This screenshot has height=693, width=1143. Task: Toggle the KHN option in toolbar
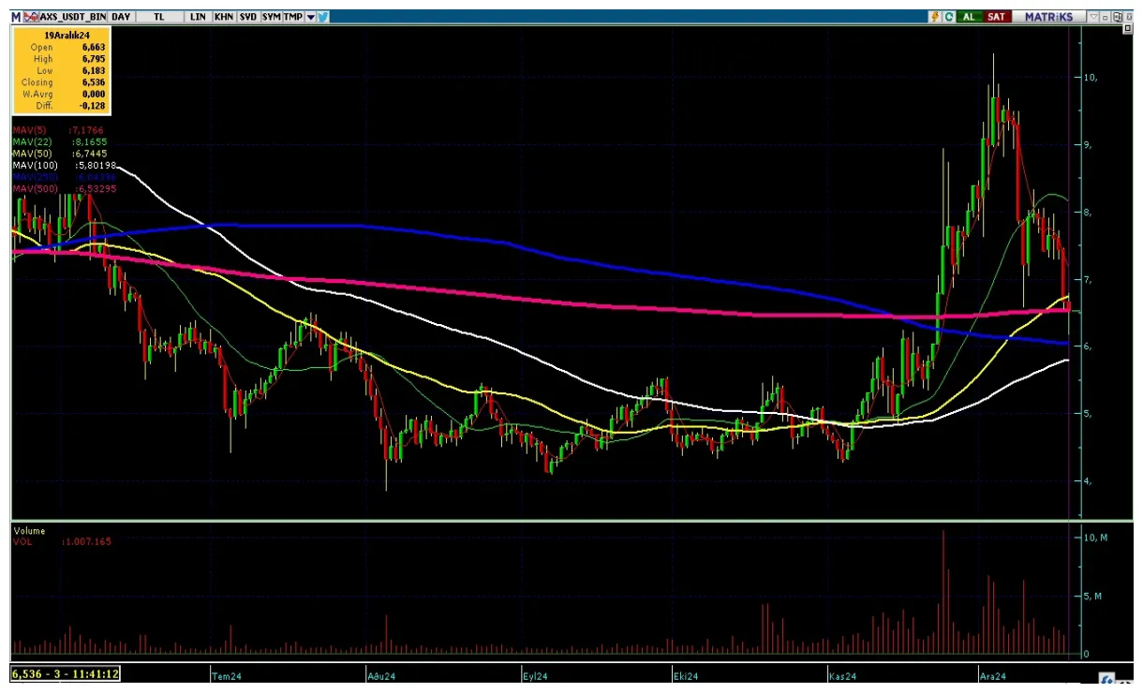(224, 17)
